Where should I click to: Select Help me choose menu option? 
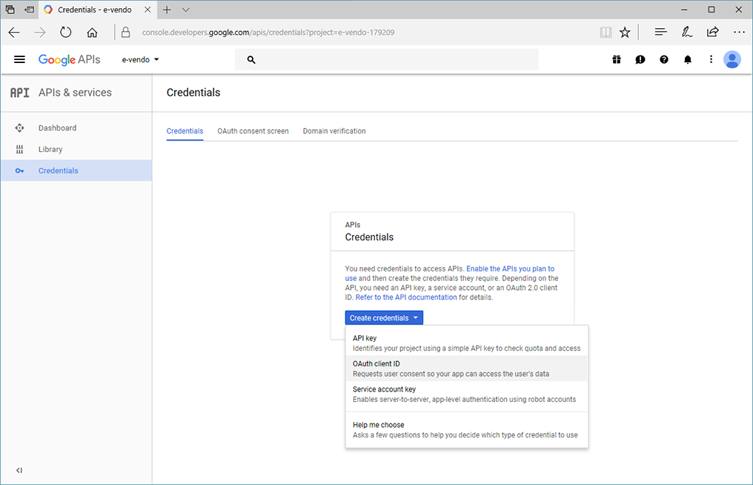[x=467, y=429]
